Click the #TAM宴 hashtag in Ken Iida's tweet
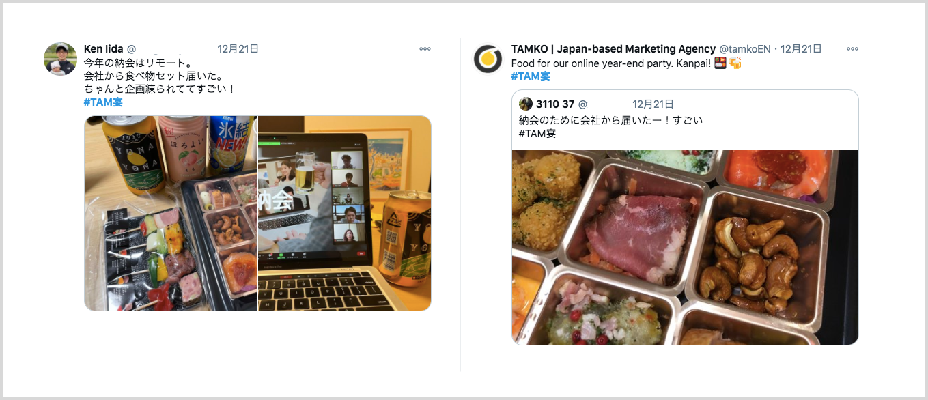The height and width of the screenshot is (400, 928). pos(103,102)
